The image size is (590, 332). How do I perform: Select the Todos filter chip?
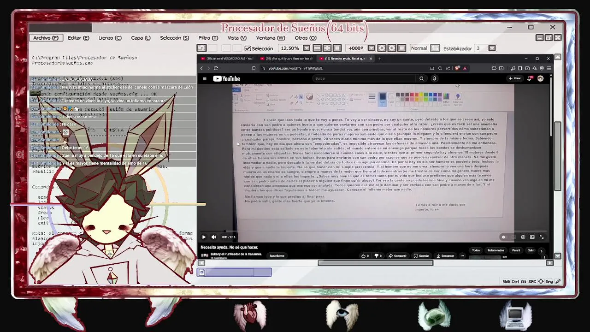click(476, 250)
